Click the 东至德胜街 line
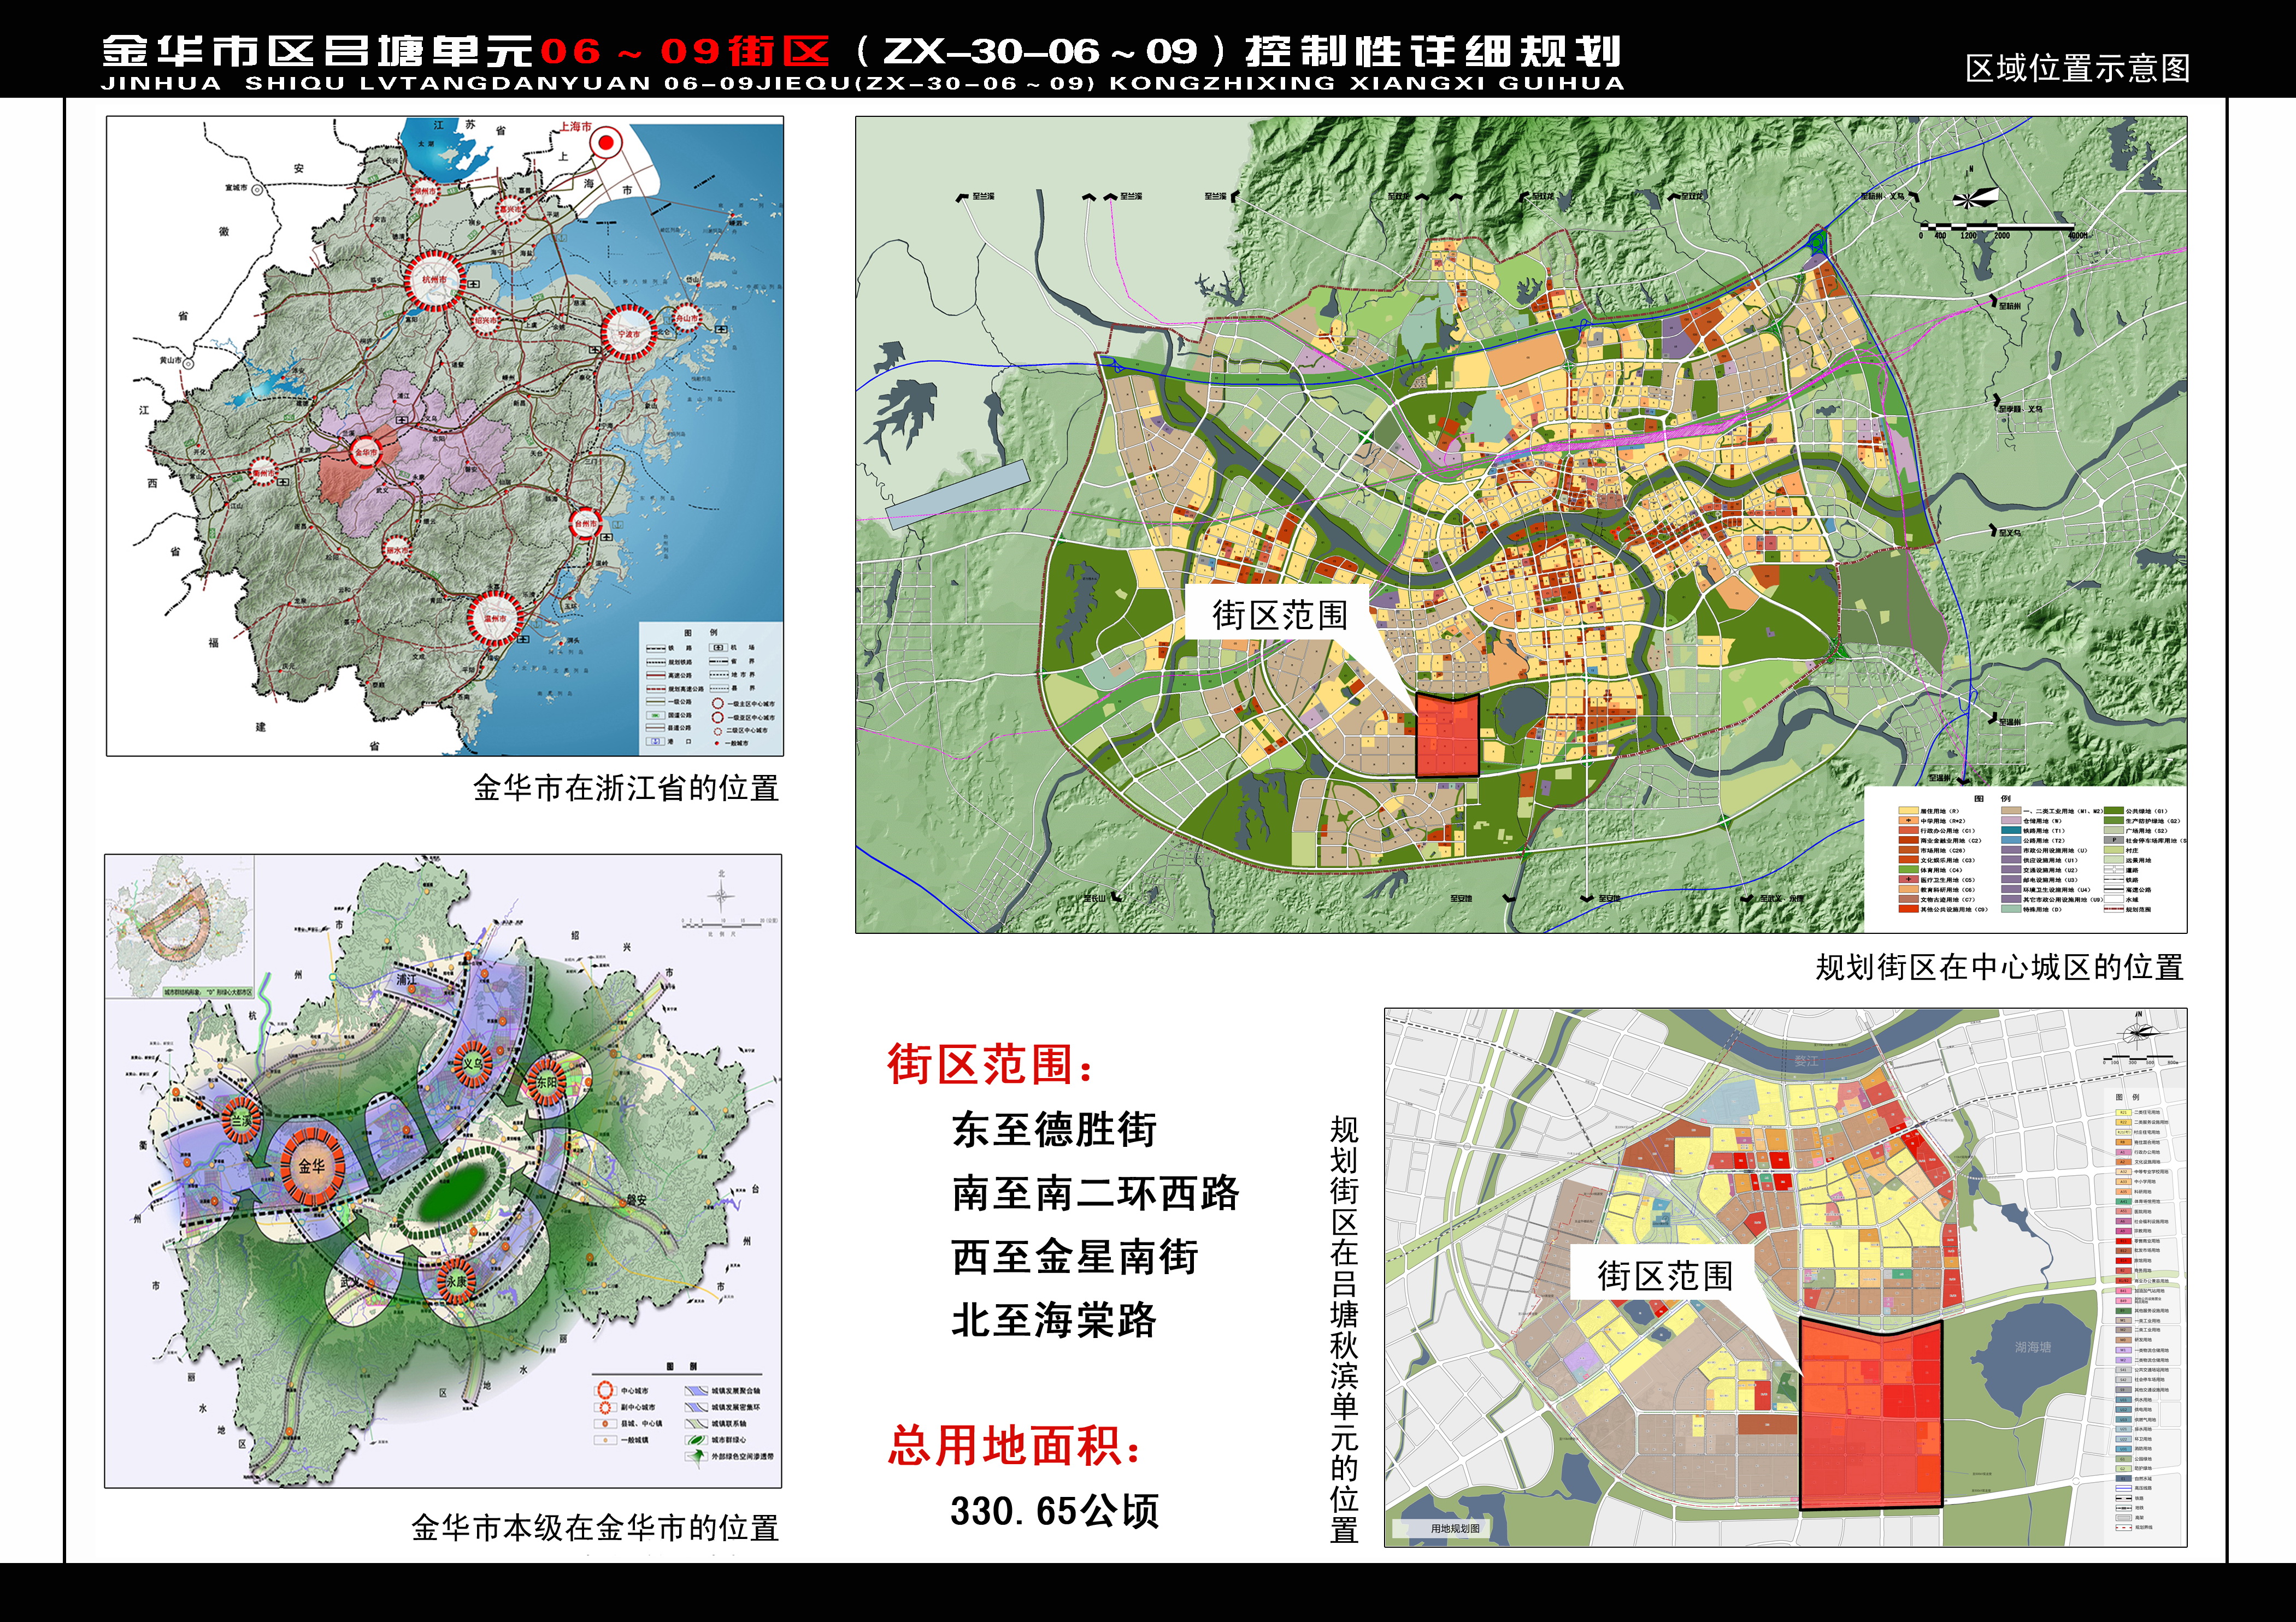 (x=1054, y=1129)
